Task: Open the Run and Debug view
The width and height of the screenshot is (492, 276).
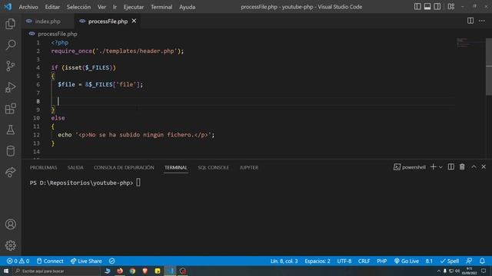Action: tap(10, 87)
